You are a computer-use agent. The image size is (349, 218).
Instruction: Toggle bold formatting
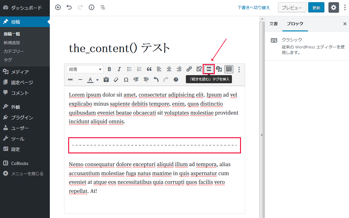click(x=109, y=69)
